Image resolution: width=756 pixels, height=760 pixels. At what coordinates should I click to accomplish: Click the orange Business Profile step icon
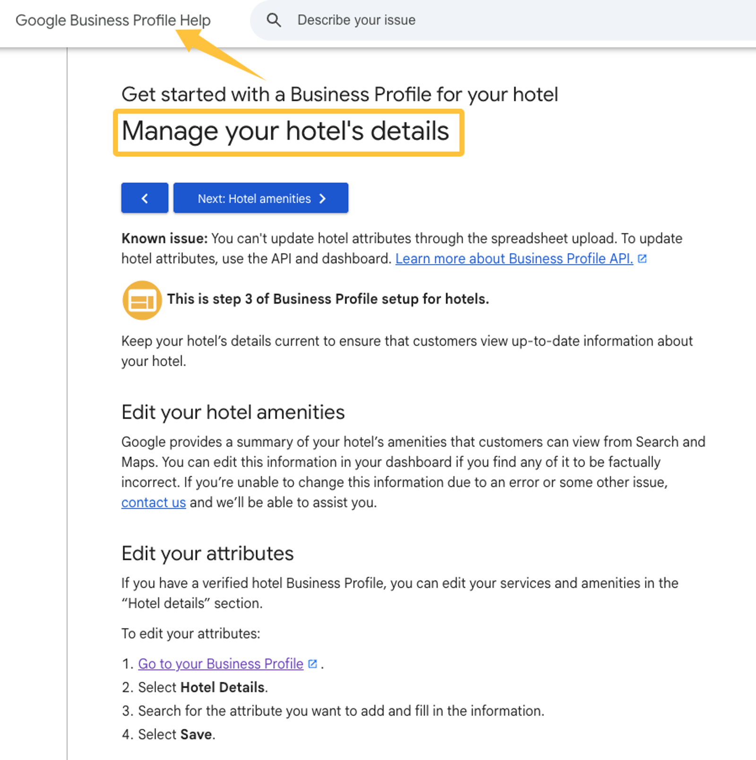tap(142, 300)
